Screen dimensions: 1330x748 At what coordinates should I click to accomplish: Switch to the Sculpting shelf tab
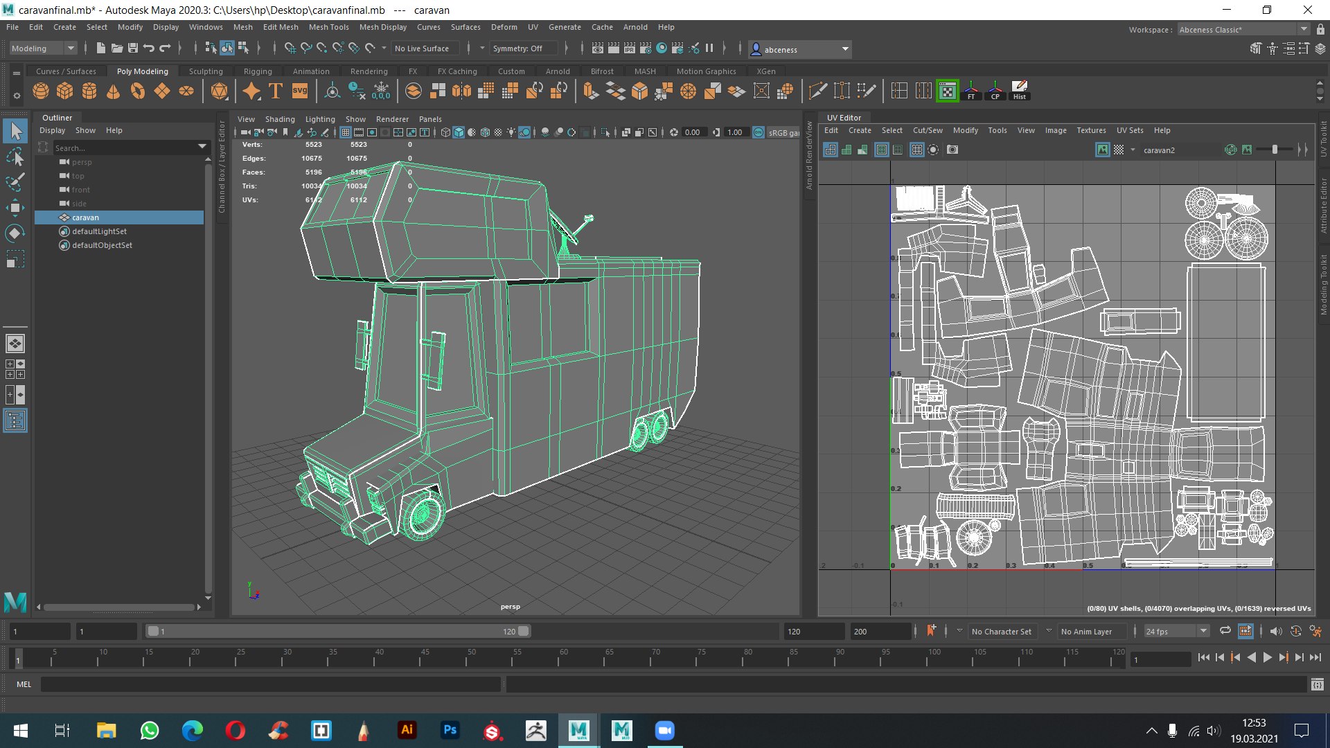pos(206,71)
